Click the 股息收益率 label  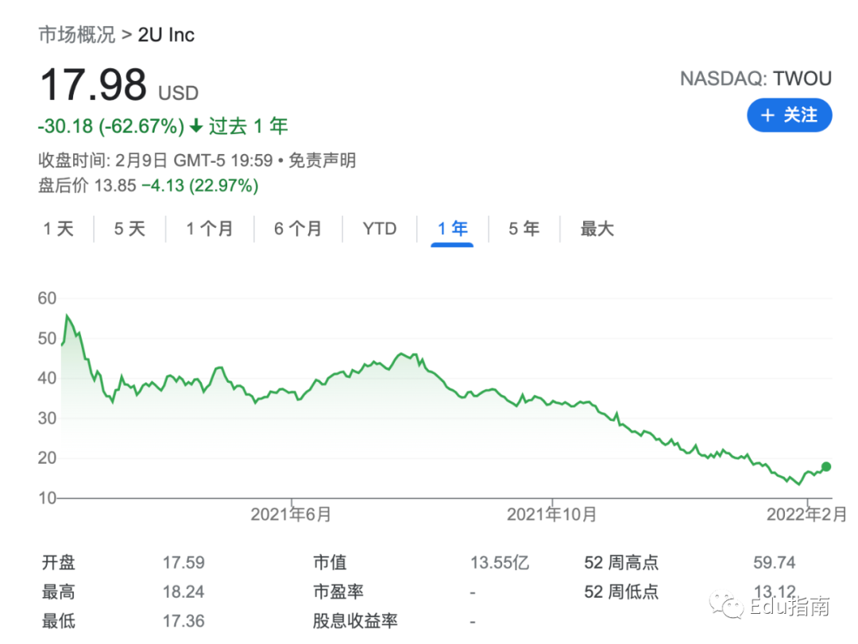click(355, 621)
